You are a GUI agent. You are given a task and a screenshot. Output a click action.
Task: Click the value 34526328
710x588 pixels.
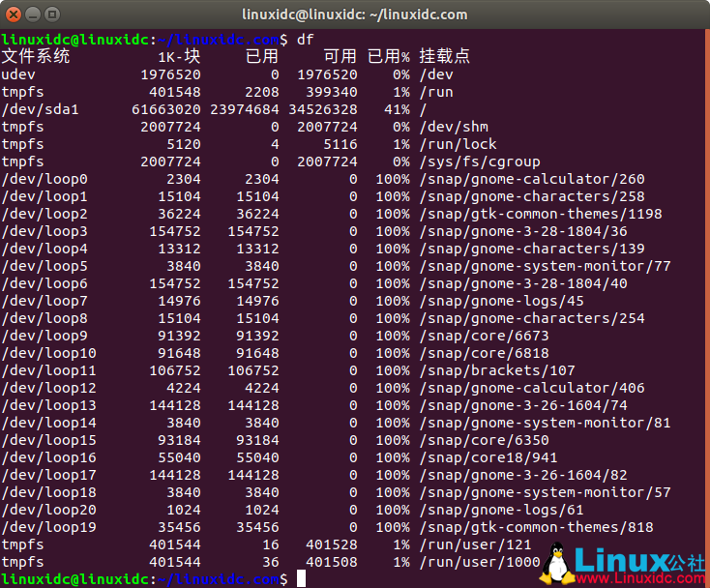[323, 109]
